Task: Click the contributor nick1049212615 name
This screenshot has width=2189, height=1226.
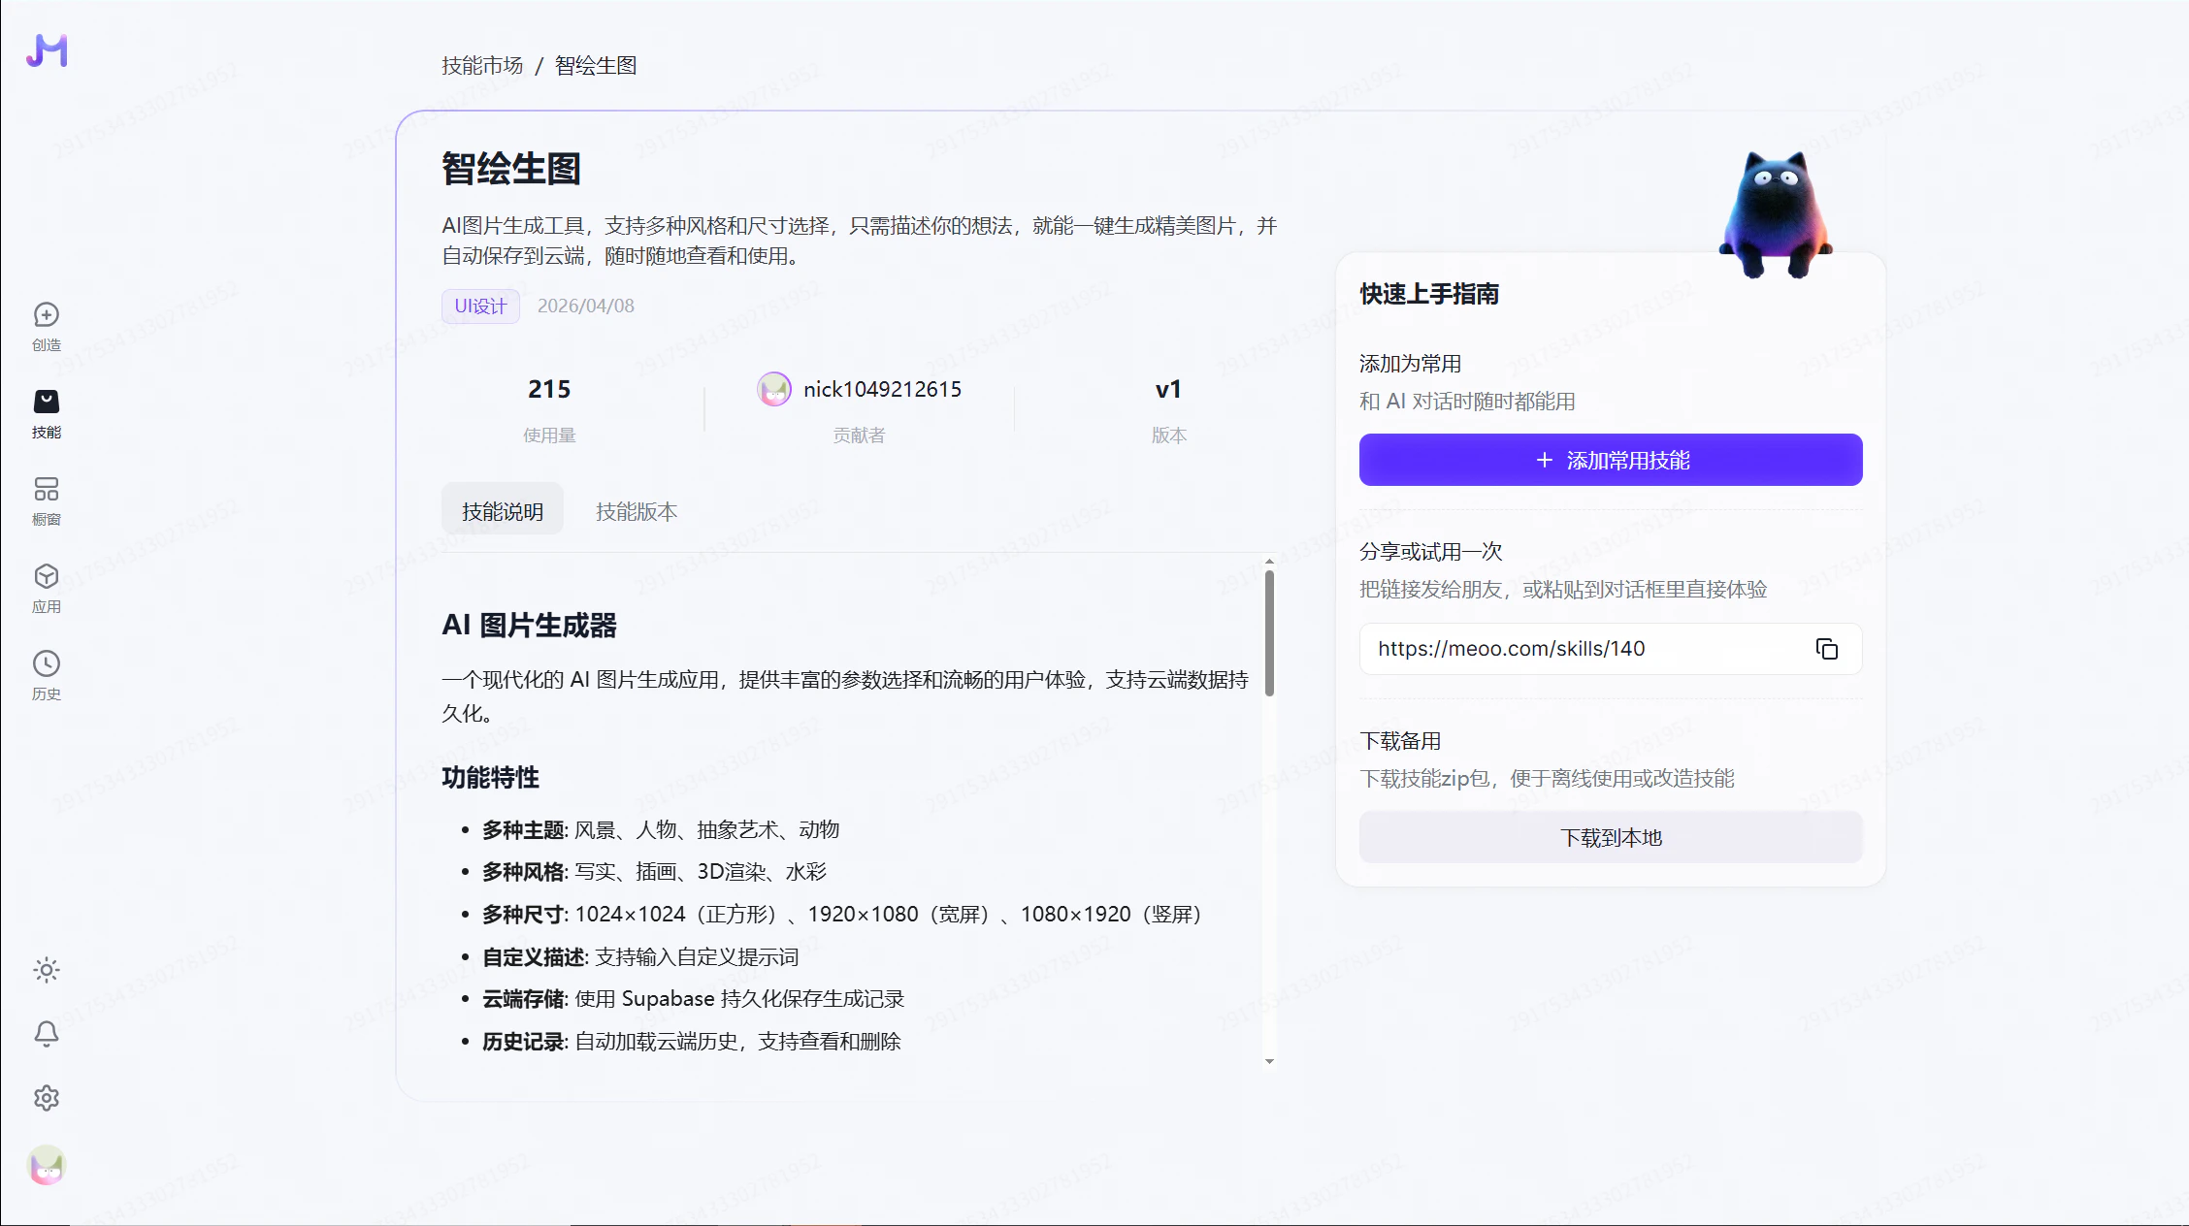Action: [881, 389]
